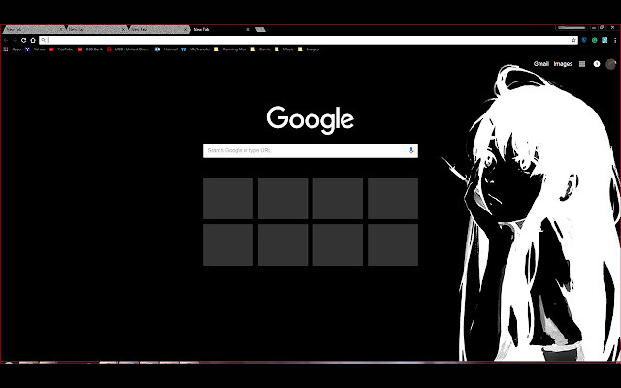Expand the Music bookmark folder
621x388 pixels.
coord(284,49)
